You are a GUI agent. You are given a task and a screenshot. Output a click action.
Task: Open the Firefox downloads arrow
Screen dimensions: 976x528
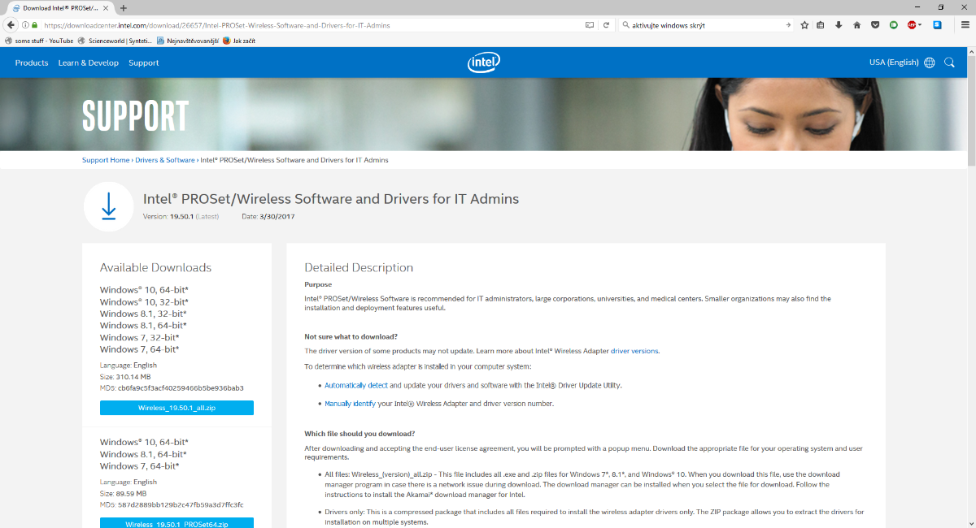pyautogui.click(x=839, y=25)
